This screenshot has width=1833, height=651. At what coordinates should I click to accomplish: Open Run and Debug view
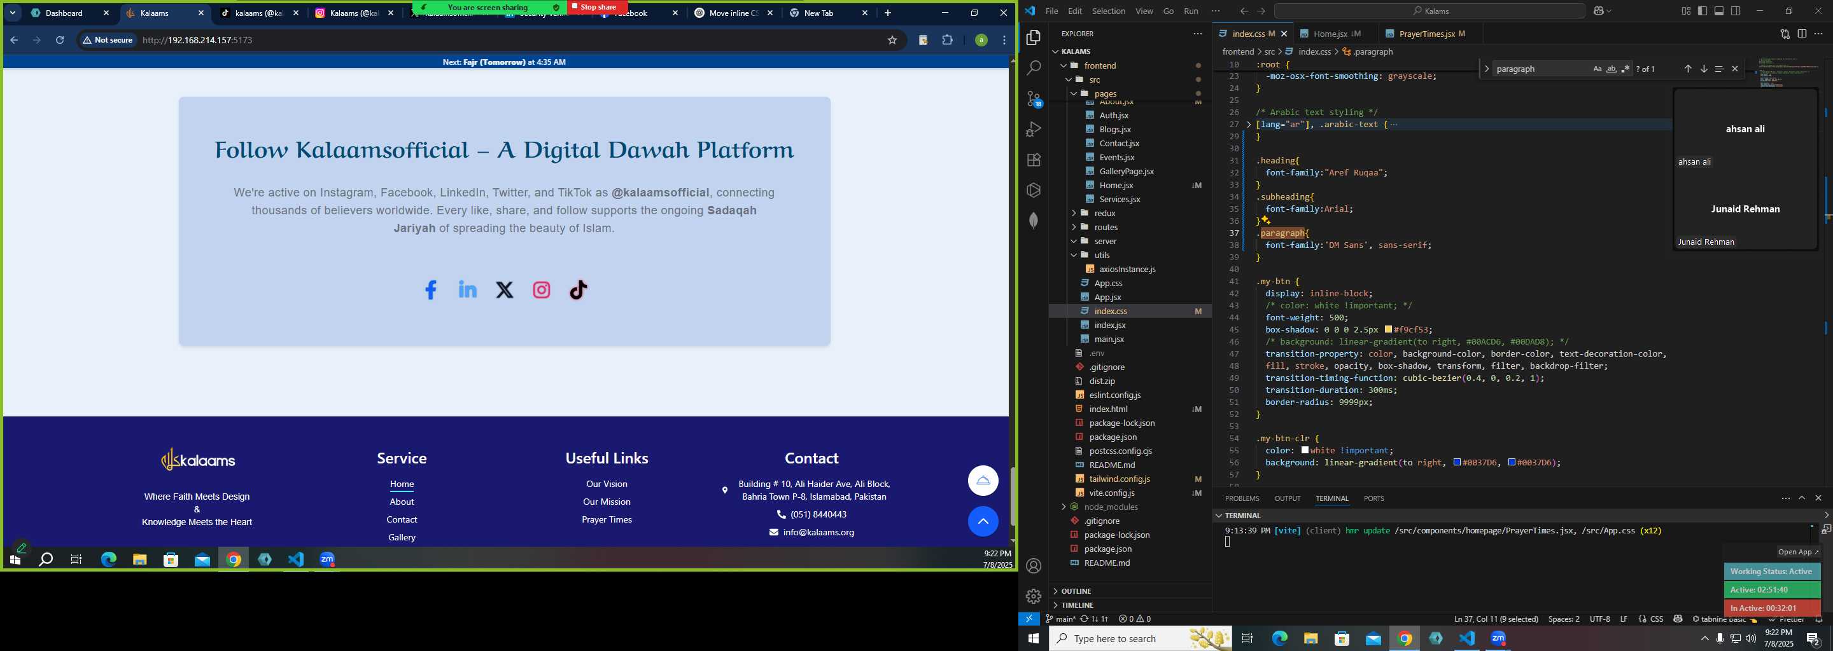tap(1034, 129)
